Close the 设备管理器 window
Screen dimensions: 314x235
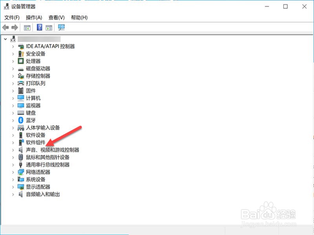pyautogui.click(x=305, y=6)
